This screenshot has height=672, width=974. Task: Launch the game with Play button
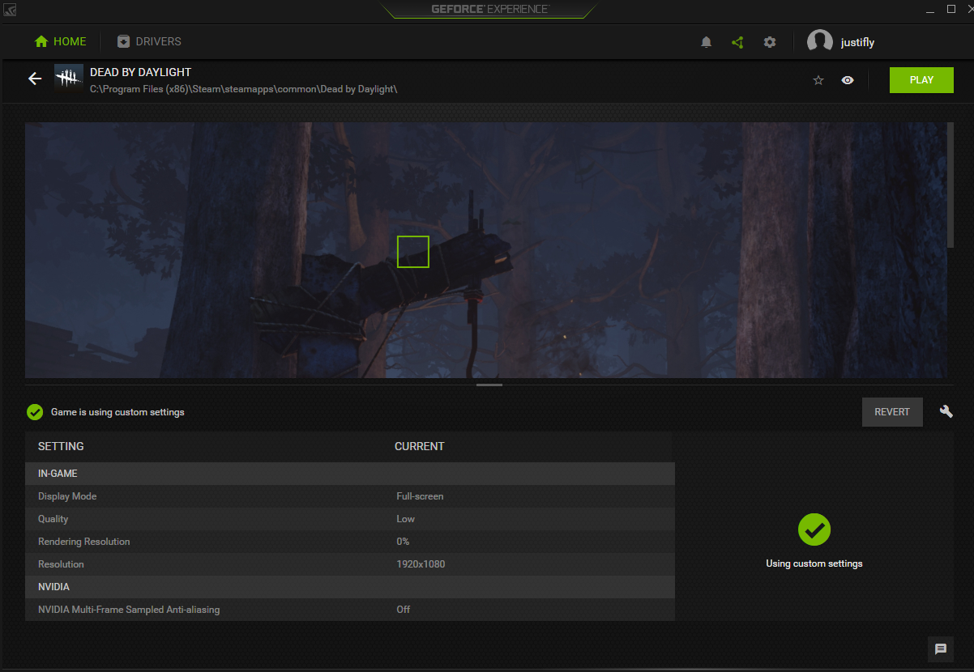pyautogui.click(x=921, y=80)
